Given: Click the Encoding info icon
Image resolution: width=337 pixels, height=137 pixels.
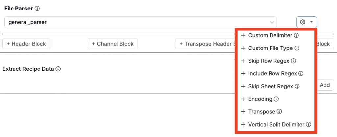Looking at the screenshot, I should point(276,99).
